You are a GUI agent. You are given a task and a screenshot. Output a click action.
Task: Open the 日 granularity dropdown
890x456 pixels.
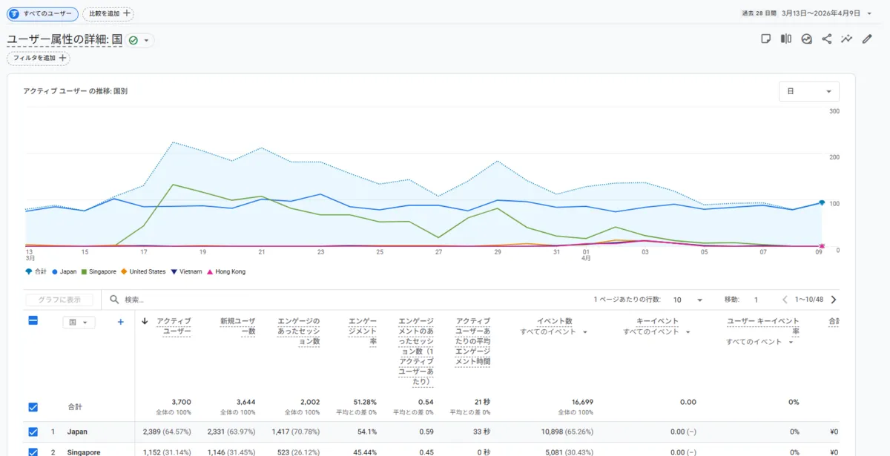click(x=808, y=91)
